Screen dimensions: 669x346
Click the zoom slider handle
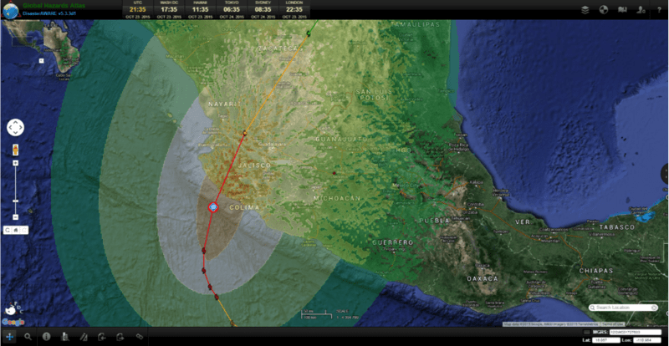(x=15, y=201)
